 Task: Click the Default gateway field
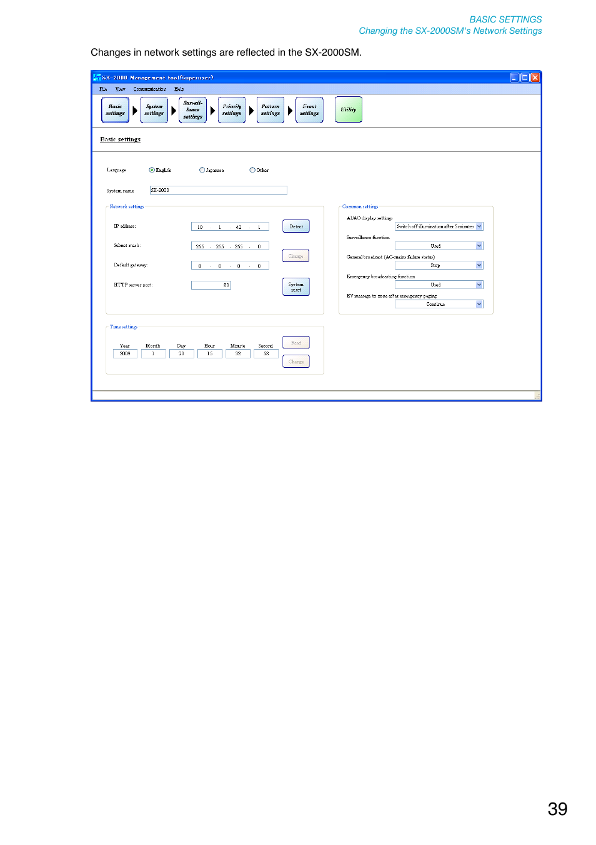pos(230,266)
